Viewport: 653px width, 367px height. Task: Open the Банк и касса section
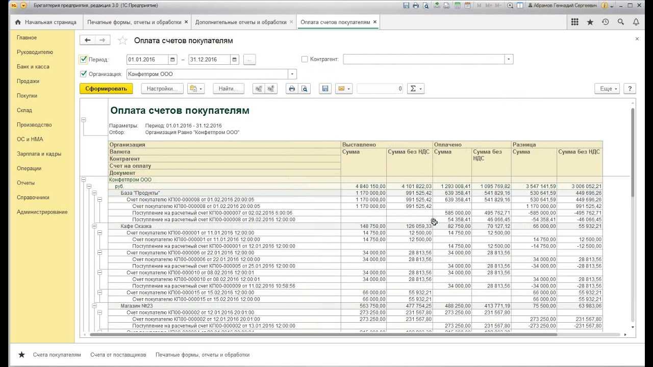point(33,67)
